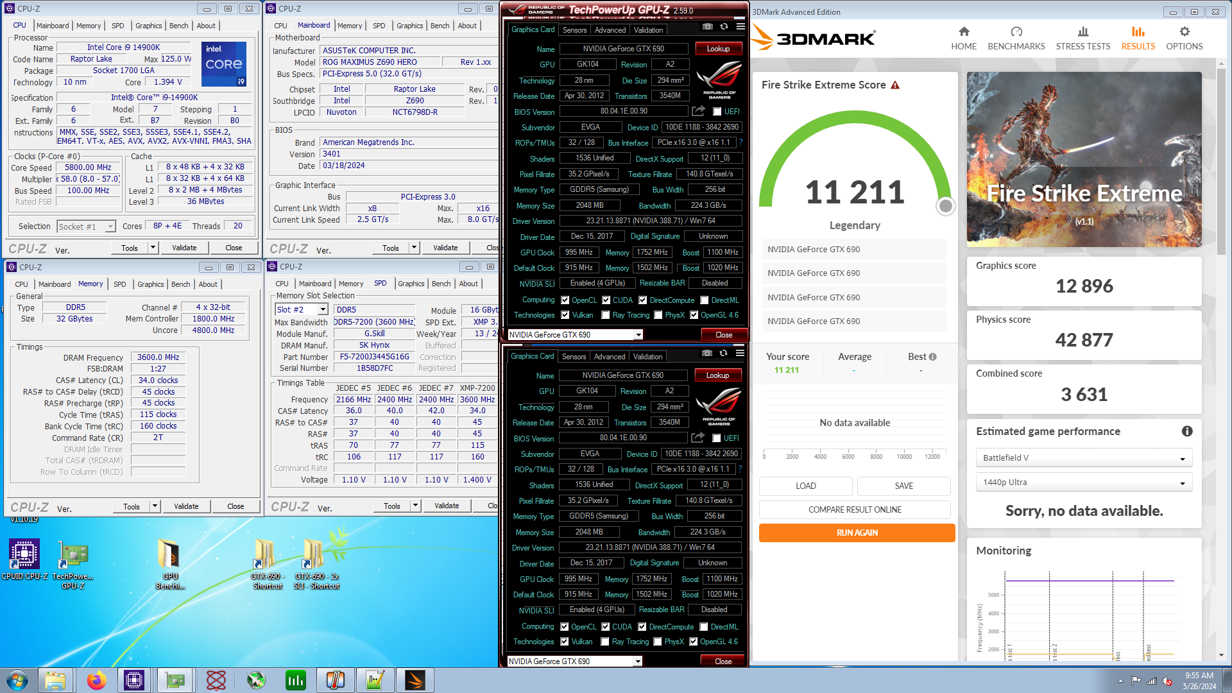Open GPU selector dropdown in upper GPU-Z window
Viewport: 1232px width, 693px height.
click(575, 334)
